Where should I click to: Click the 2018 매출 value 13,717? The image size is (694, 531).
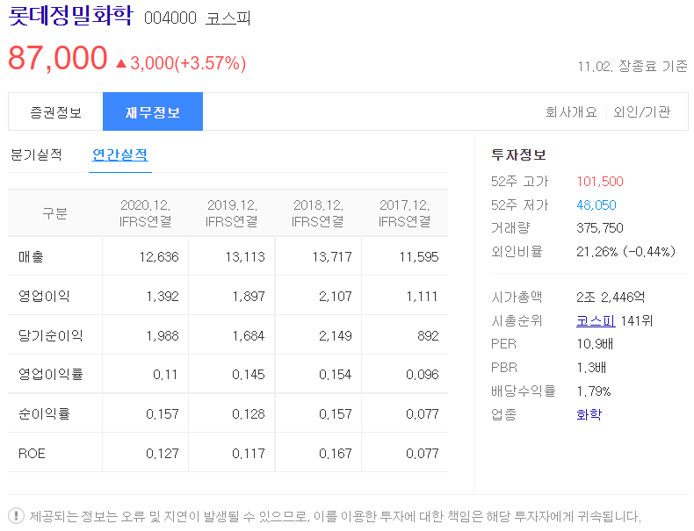click(332, 257)
